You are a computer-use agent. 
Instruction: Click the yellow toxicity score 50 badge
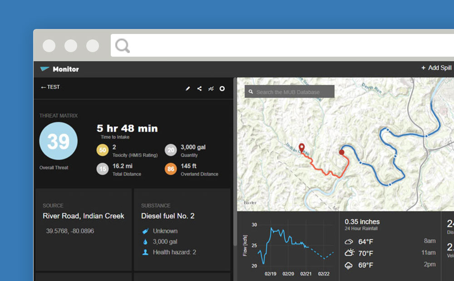tap(103, 150)
